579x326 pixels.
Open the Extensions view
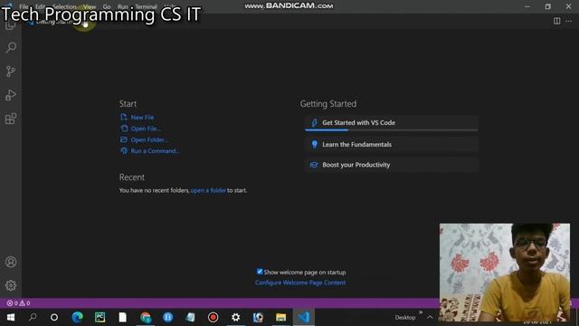click(x=11, y=119)
